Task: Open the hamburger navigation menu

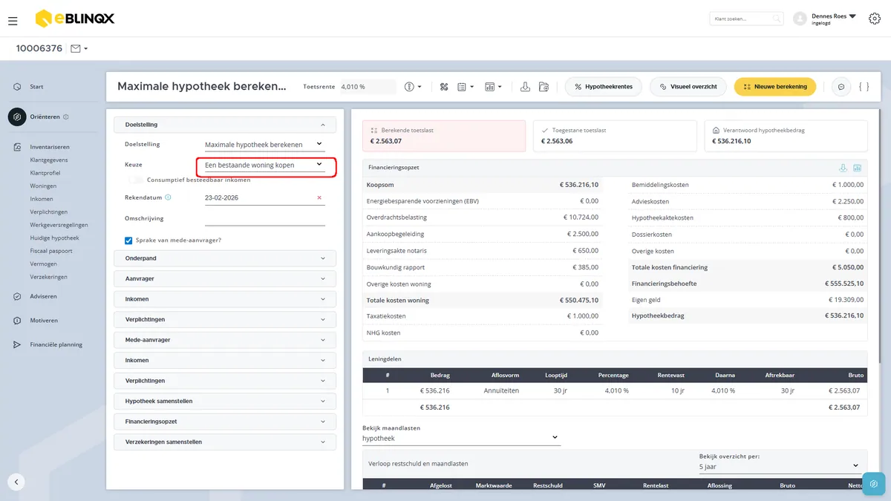Action: tap(13, 21)
